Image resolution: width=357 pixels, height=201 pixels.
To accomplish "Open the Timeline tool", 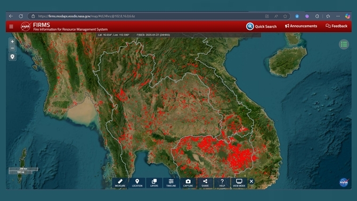I will coord(171,182).
